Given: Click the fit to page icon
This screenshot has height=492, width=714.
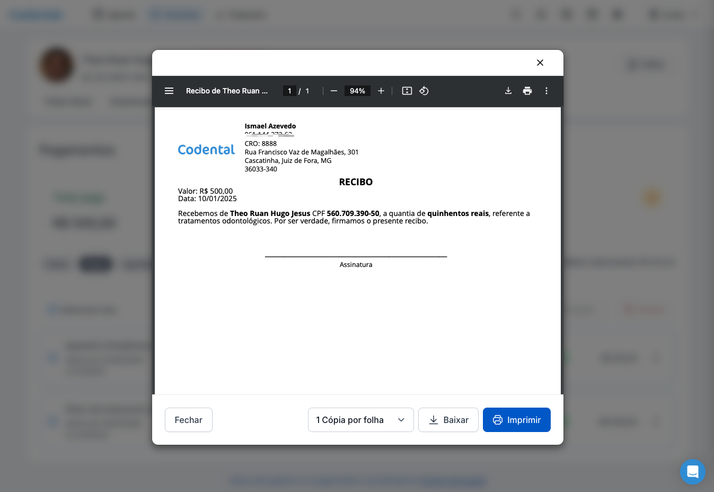Looking at the screenshot, I should click(407, 91).
